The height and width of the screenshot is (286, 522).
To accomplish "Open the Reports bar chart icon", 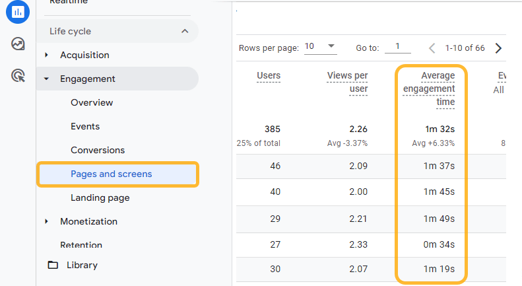I will coord(18,11).
